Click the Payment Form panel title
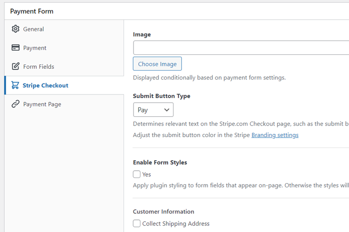Image resolution: width=349 pixels, height=232 pixels. [x=32, y=11]
